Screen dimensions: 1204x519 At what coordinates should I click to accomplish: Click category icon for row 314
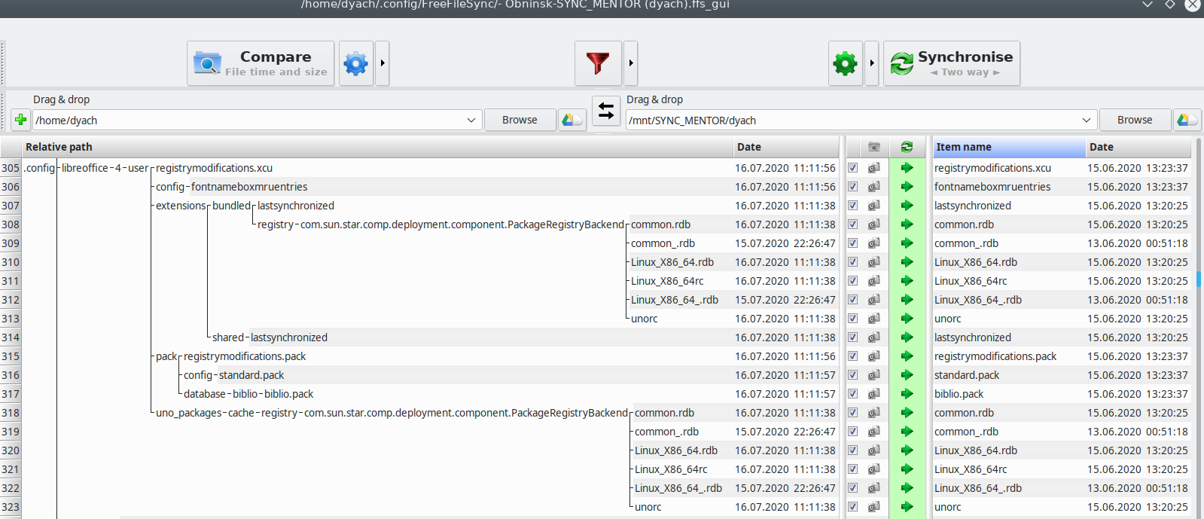point(873,337)
